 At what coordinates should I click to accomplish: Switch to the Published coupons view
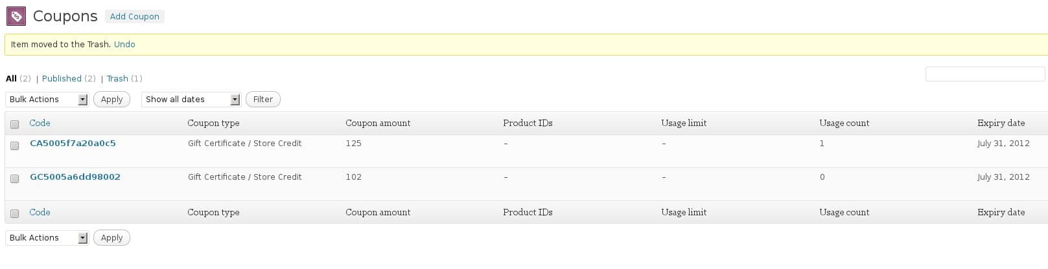coord(62,79)
